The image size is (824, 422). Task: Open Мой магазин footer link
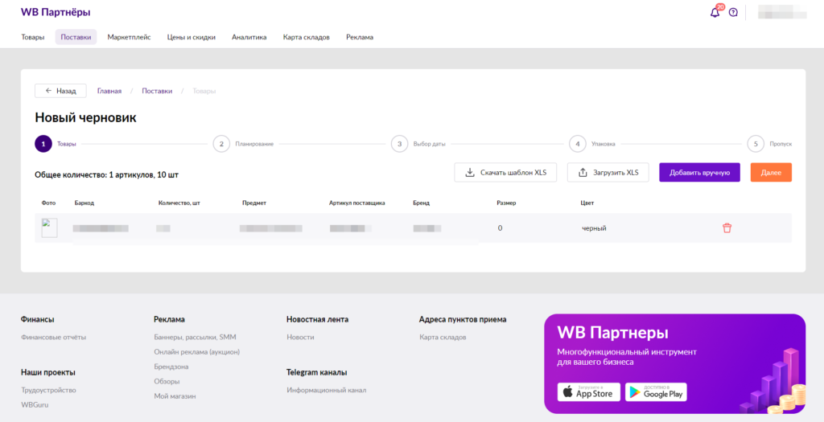pyautogui.click(x=175, y=395)
